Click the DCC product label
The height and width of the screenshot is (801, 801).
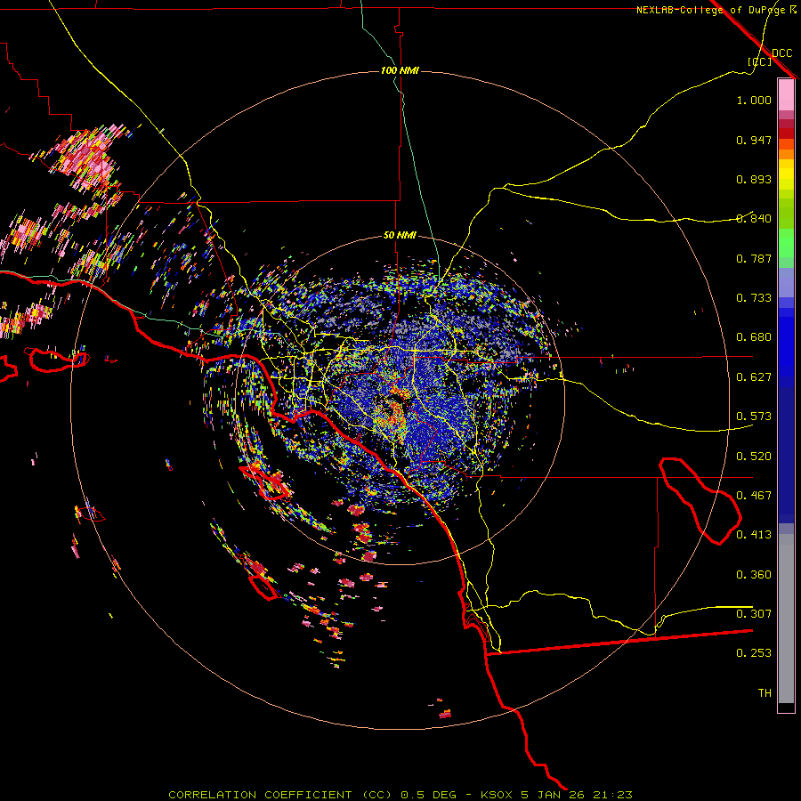pos(782,53)
